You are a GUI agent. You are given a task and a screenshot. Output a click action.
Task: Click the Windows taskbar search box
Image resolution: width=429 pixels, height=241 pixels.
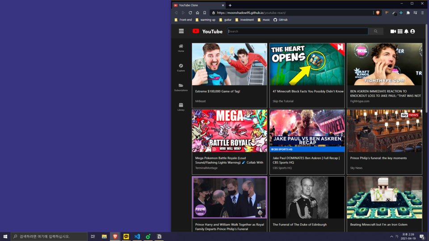pos(49,237)
